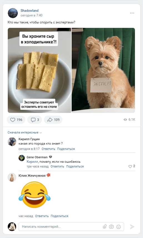The width and height of the screenshot is (143, 238).
Task: Open Кирилл Гущин's profile avatar
Action: pyautogui.click(x=12, y=142)
